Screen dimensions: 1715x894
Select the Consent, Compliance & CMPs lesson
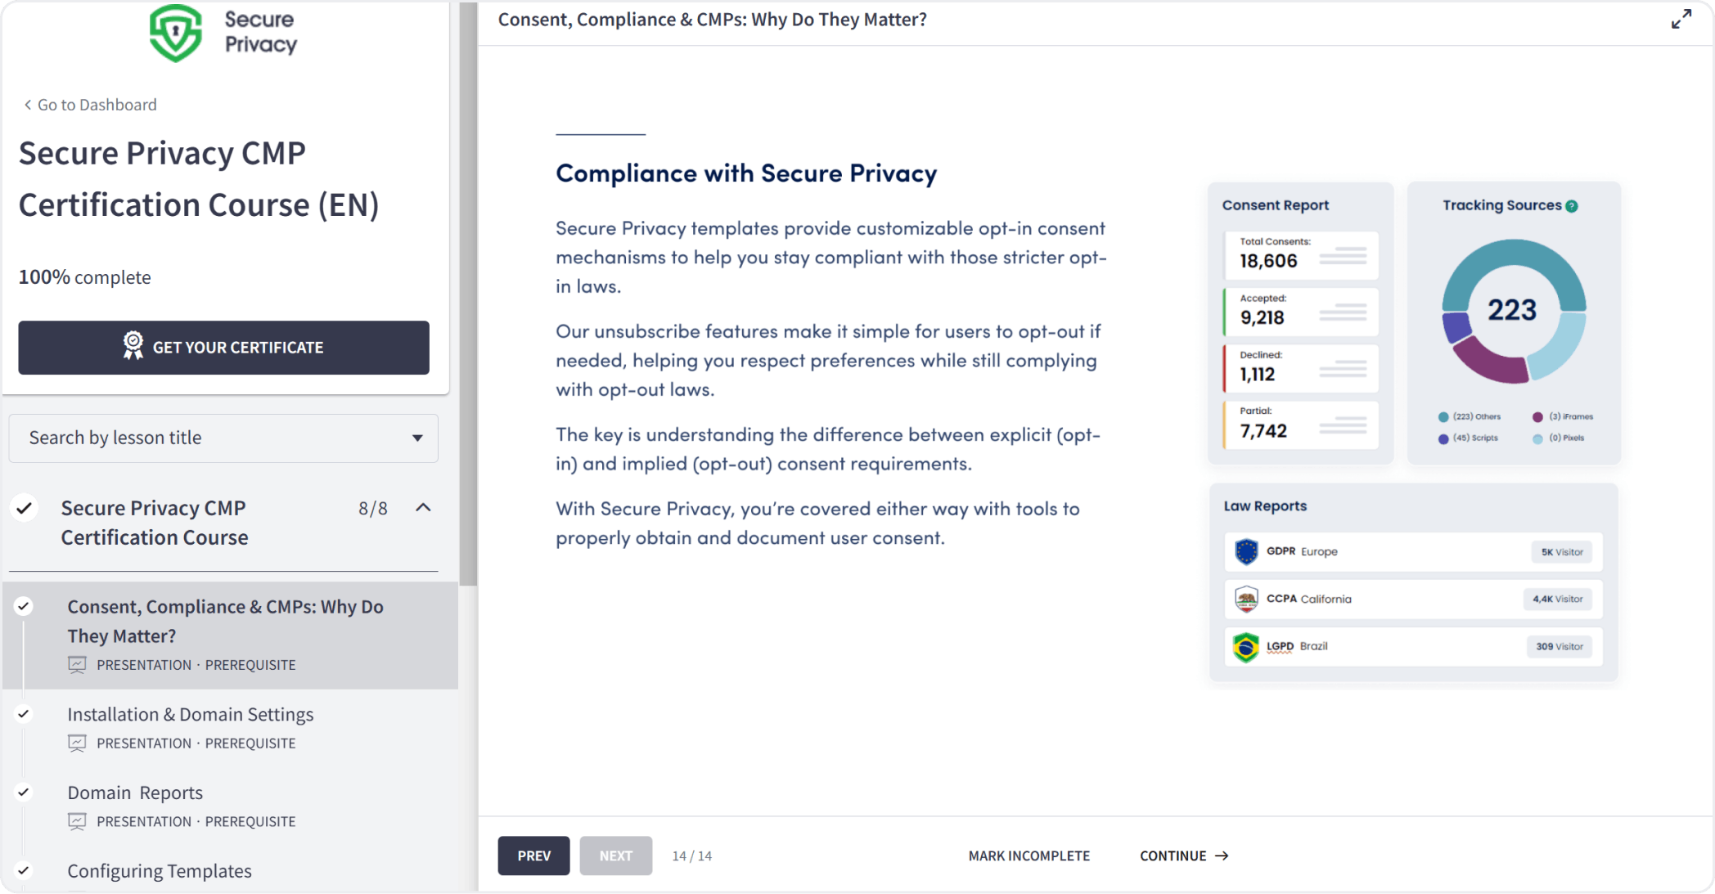226,621
